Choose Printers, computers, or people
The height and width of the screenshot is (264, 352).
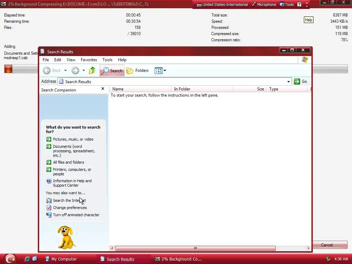72,172
